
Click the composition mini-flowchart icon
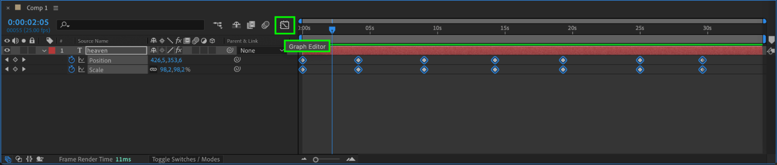pos(218,25)
